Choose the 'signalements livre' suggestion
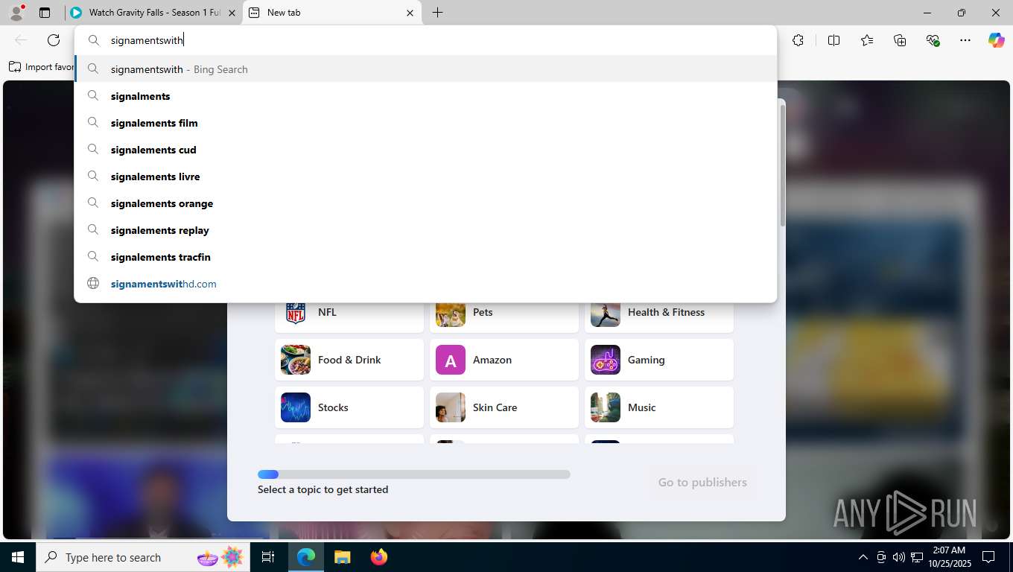 pos(425,177)
